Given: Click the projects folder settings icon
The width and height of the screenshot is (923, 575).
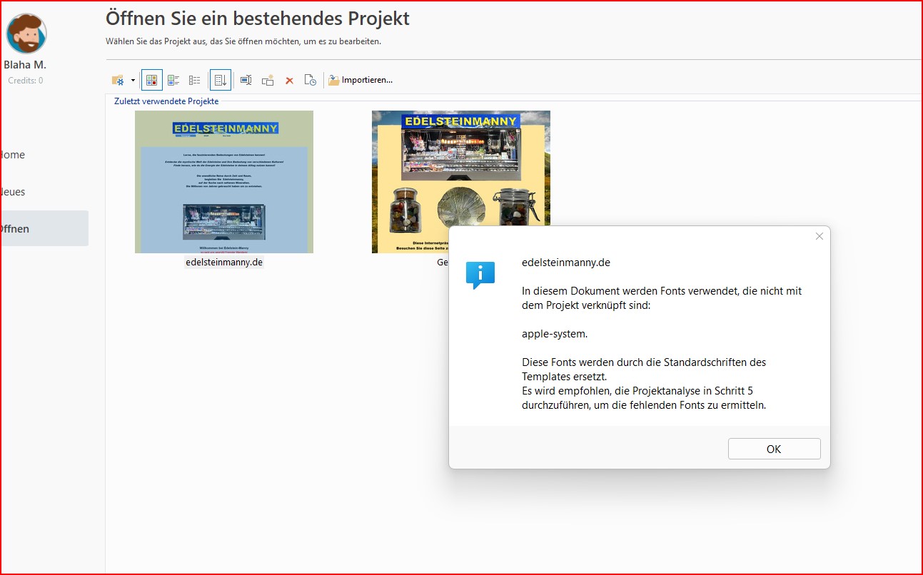Looking at the screenshot, I should coord(118,80).
